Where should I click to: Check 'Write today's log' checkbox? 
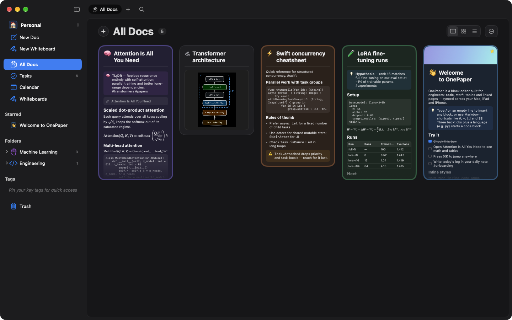(x=430, y=164)
